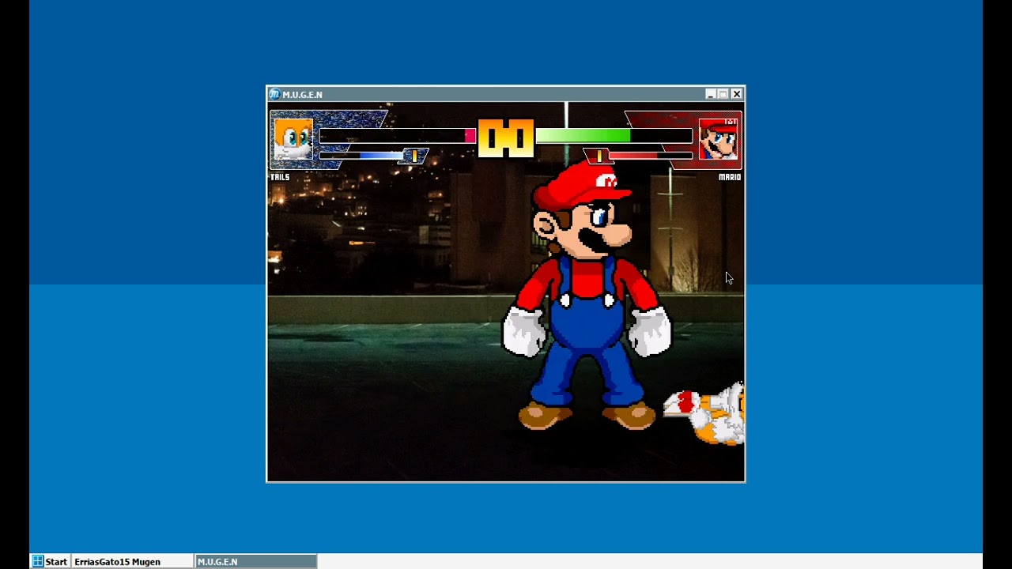The height and width of the screenshot is (569, 1012).
Task: Click Mario's green health bar
Action: click(x=614, y=137)
